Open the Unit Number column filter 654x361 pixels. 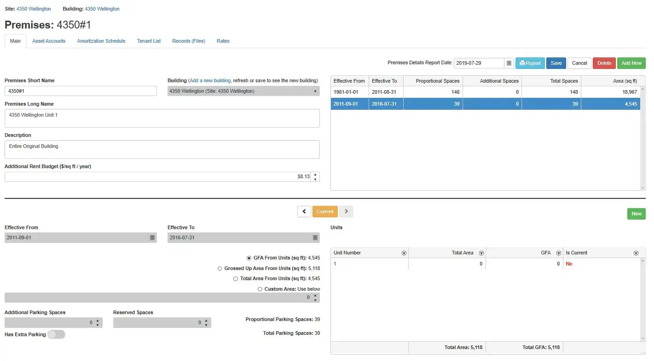point(404,253)
